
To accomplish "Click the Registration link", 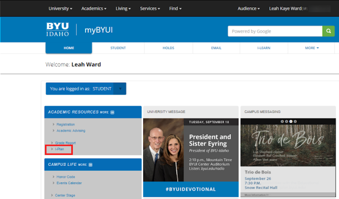I will tap(66, 124).
